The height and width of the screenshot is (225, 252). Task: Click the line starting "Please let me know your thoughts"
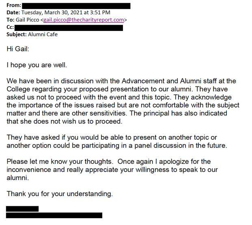point(109,162)
